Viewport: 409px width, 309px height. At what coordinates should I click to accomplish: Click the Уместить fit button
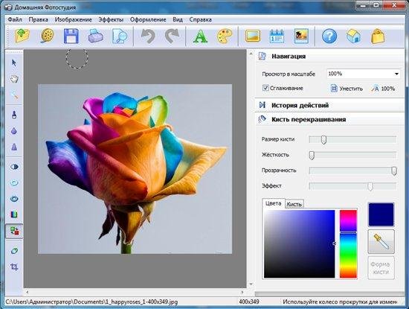pos(347,89)
